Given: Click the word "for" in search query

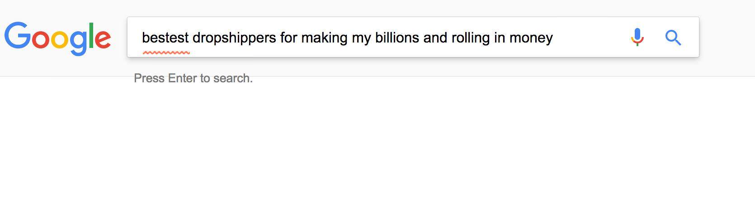Looking at the screenshot, I should click(288, 38).
